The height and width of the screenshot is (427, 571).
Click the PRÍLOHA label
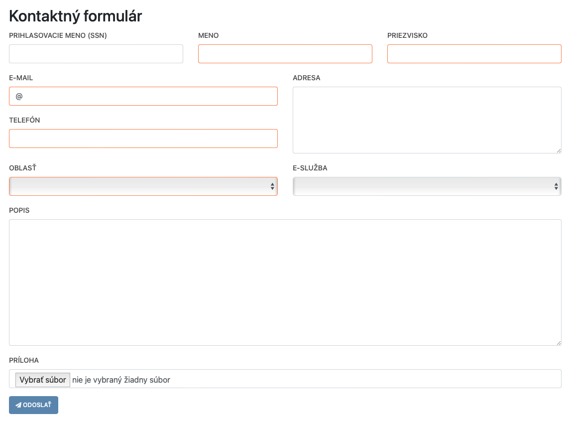(24, 360)
